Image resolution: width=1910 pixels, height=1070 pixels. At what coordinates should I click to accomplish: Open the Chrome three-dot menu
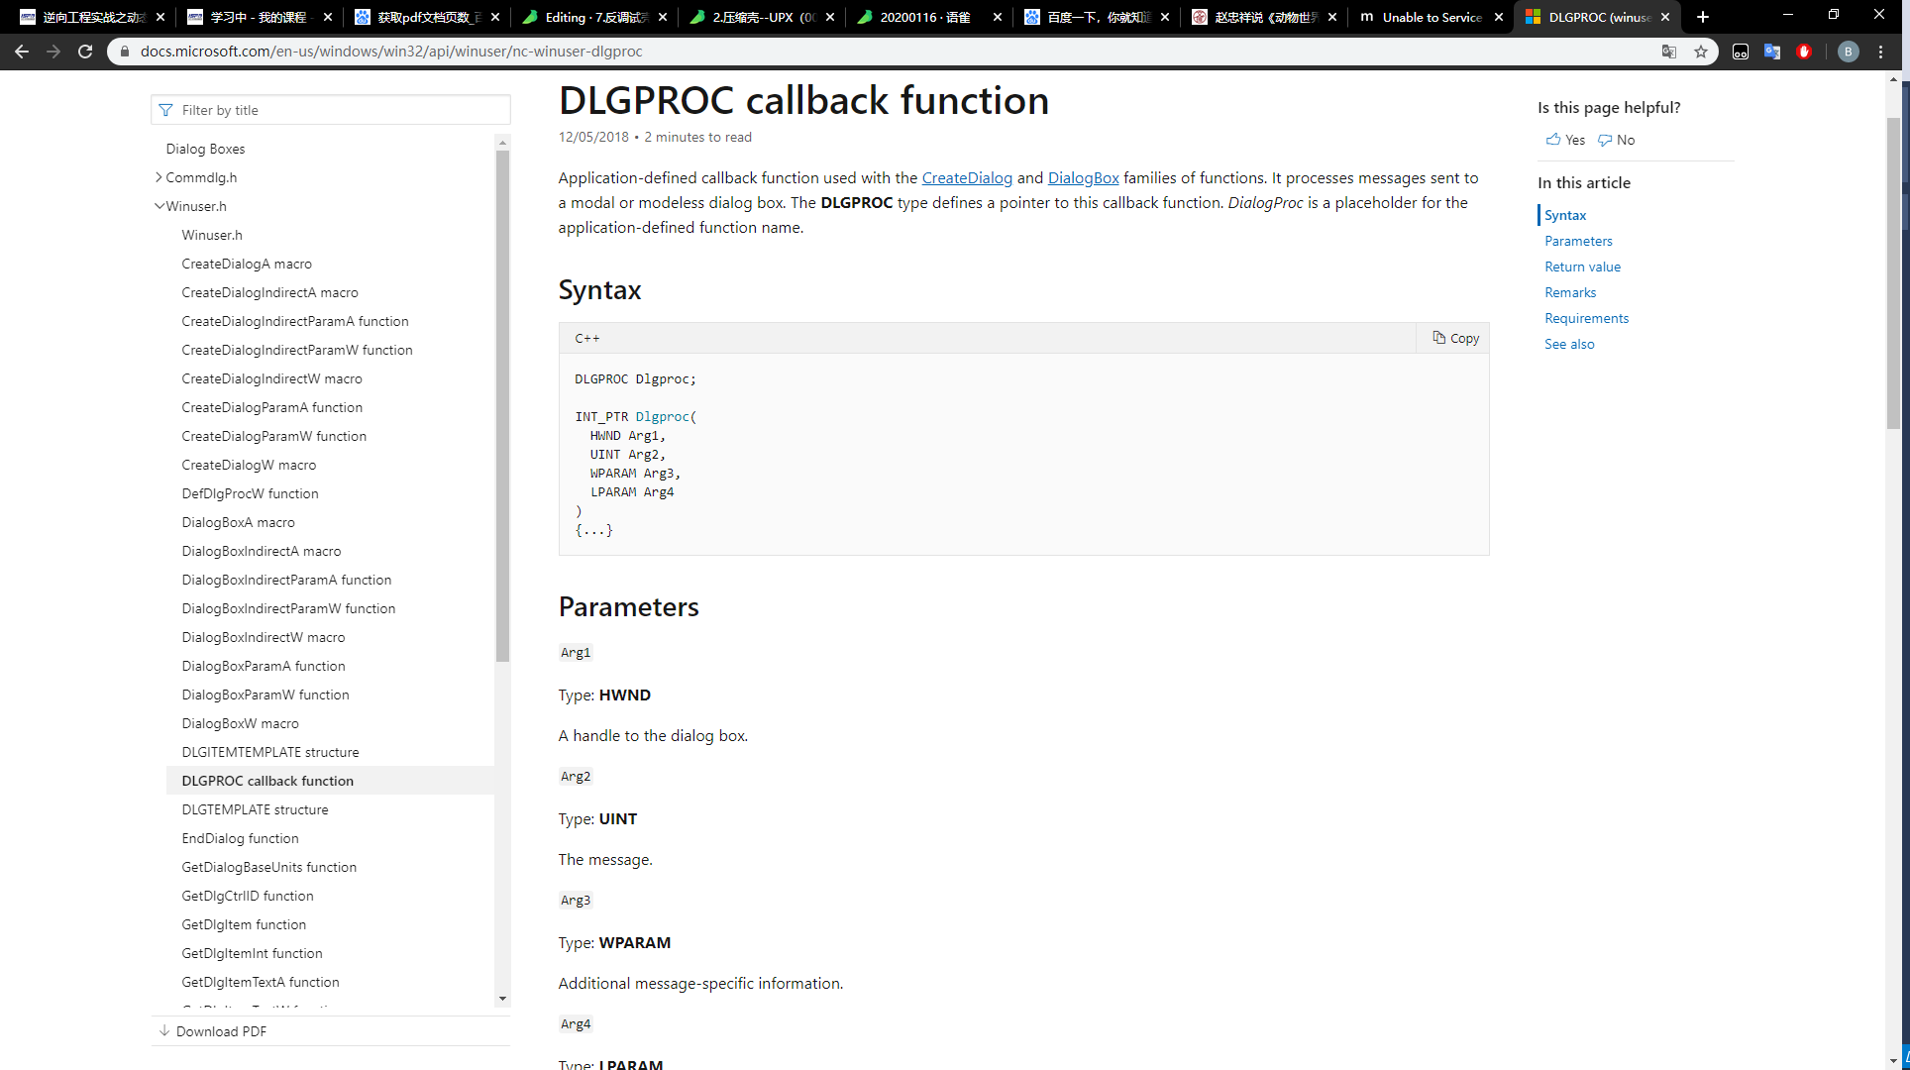tap(1881, 52)
